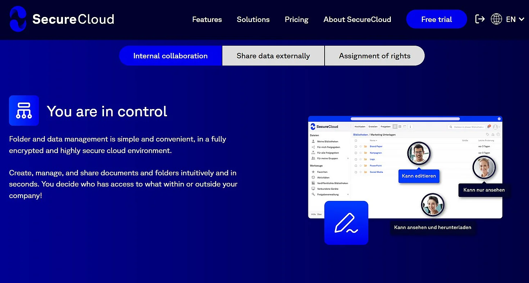Tick the checkbox for Kampagnen
This screenshot has width=529, height=283.
[x=356, y=153]
